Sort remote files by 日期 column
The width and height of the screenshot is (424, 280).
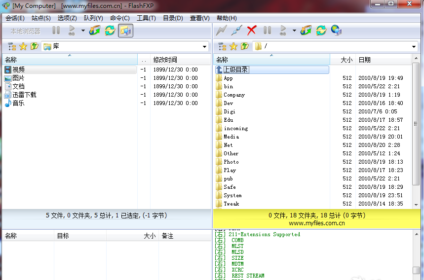384,60
